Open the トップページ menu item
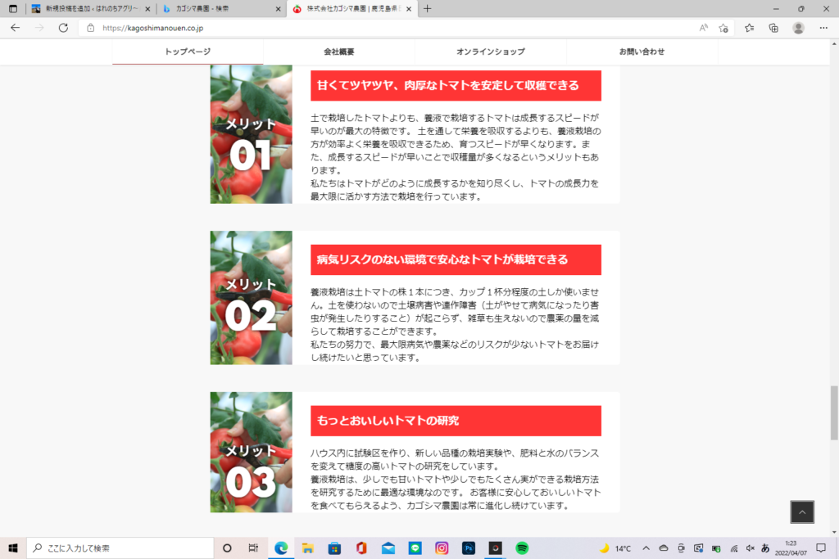 (x=188, y=52)
